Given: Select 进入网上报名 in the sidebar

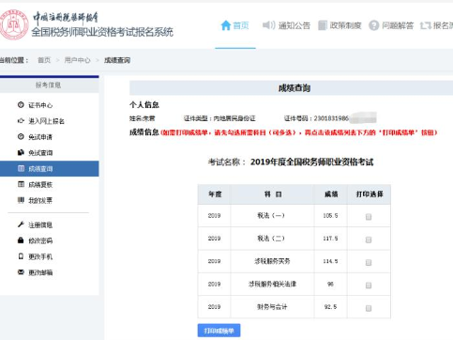Looking at the screenshot, I should coord(46,121).
